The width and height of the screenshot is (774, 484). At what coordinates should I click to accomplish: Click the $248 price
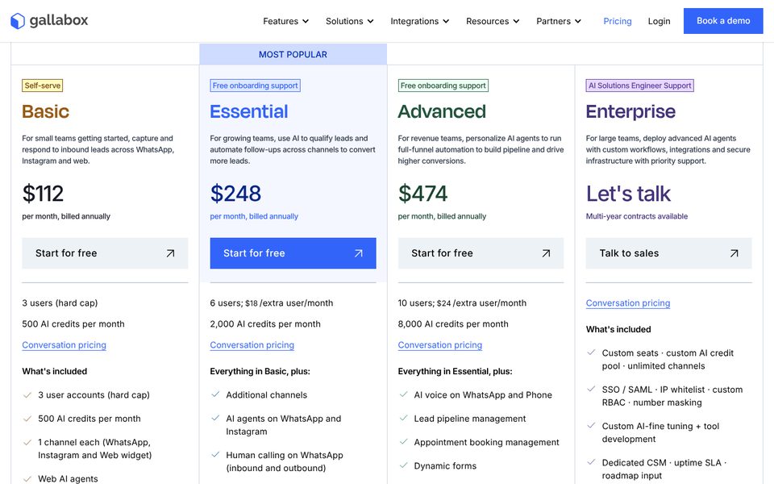point(235,193)
